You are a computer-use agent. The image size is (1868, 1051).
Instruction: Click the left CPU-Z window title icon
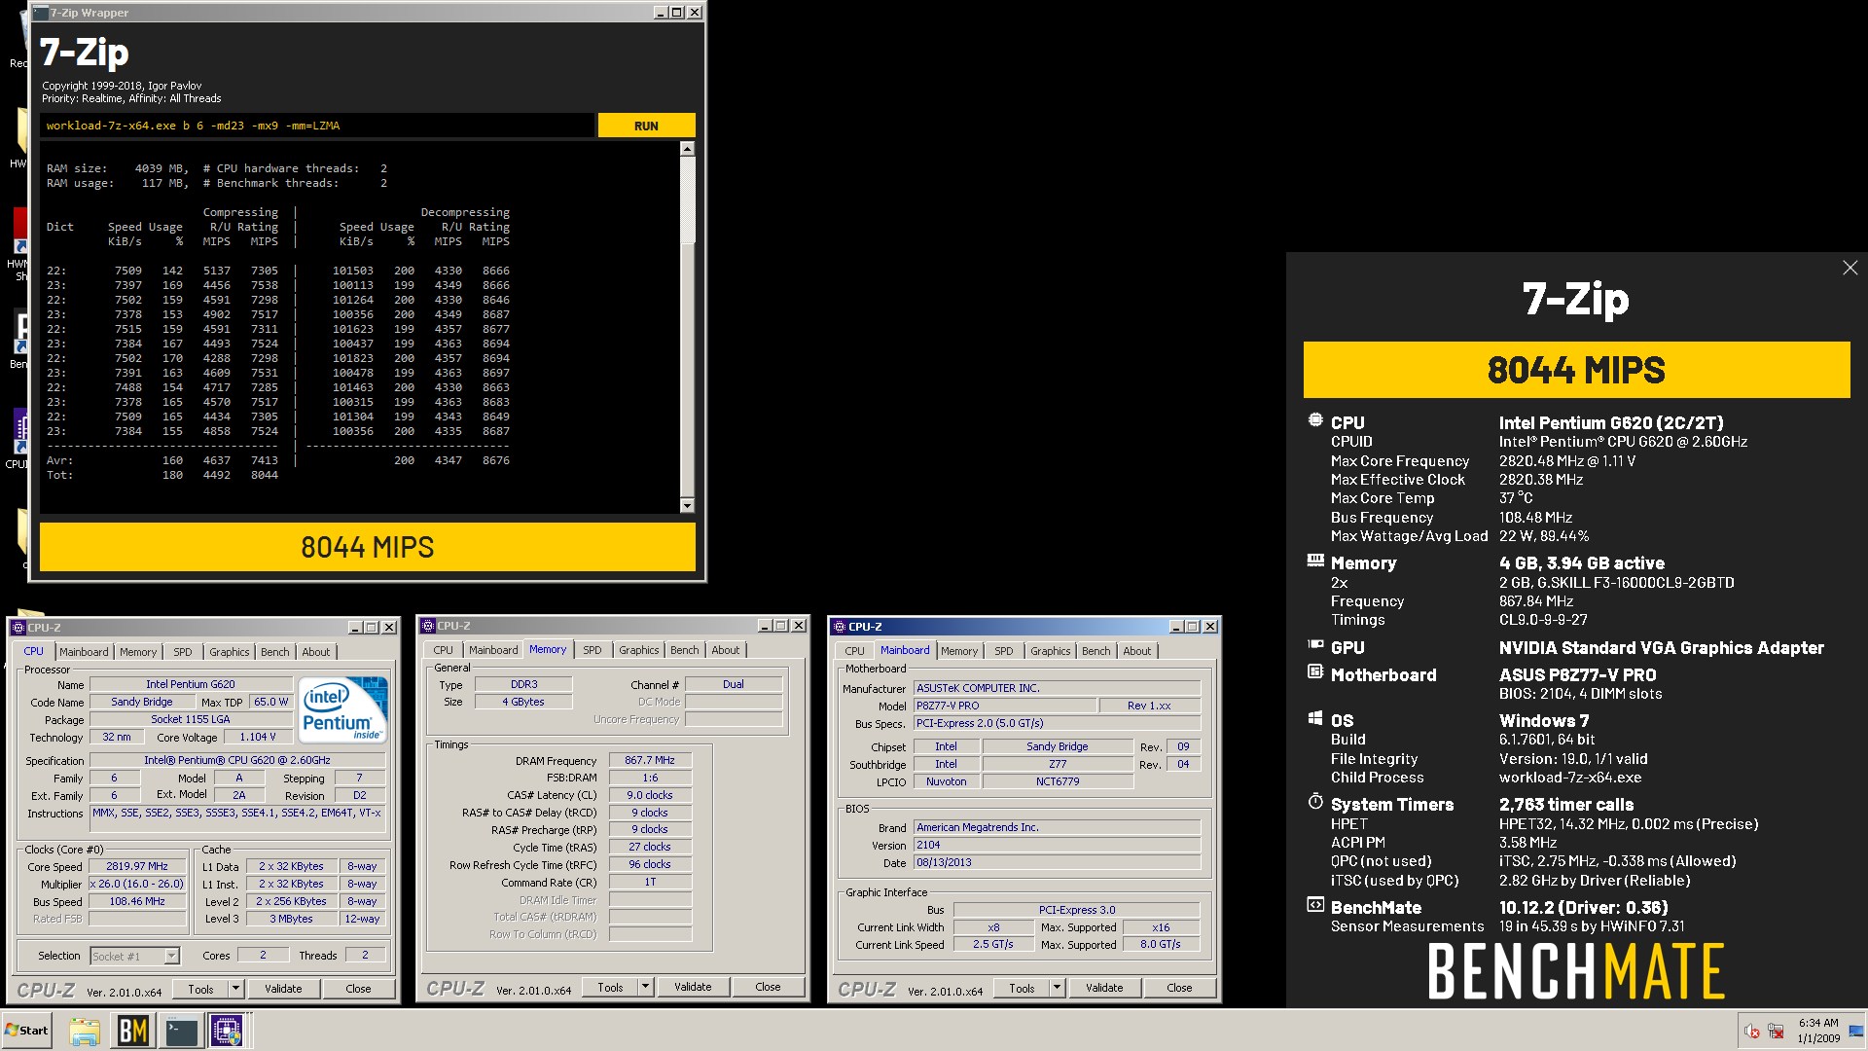[18, 628]
